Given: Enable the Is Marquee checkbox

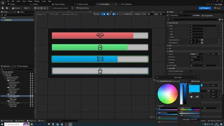Looking at the screenshot, I should click(191, 63).
